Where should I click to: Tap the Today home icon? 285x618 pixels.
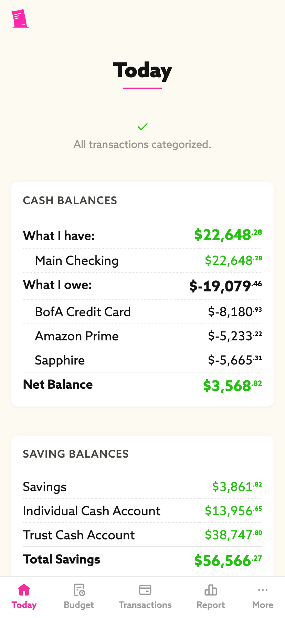tap(24, 590)
